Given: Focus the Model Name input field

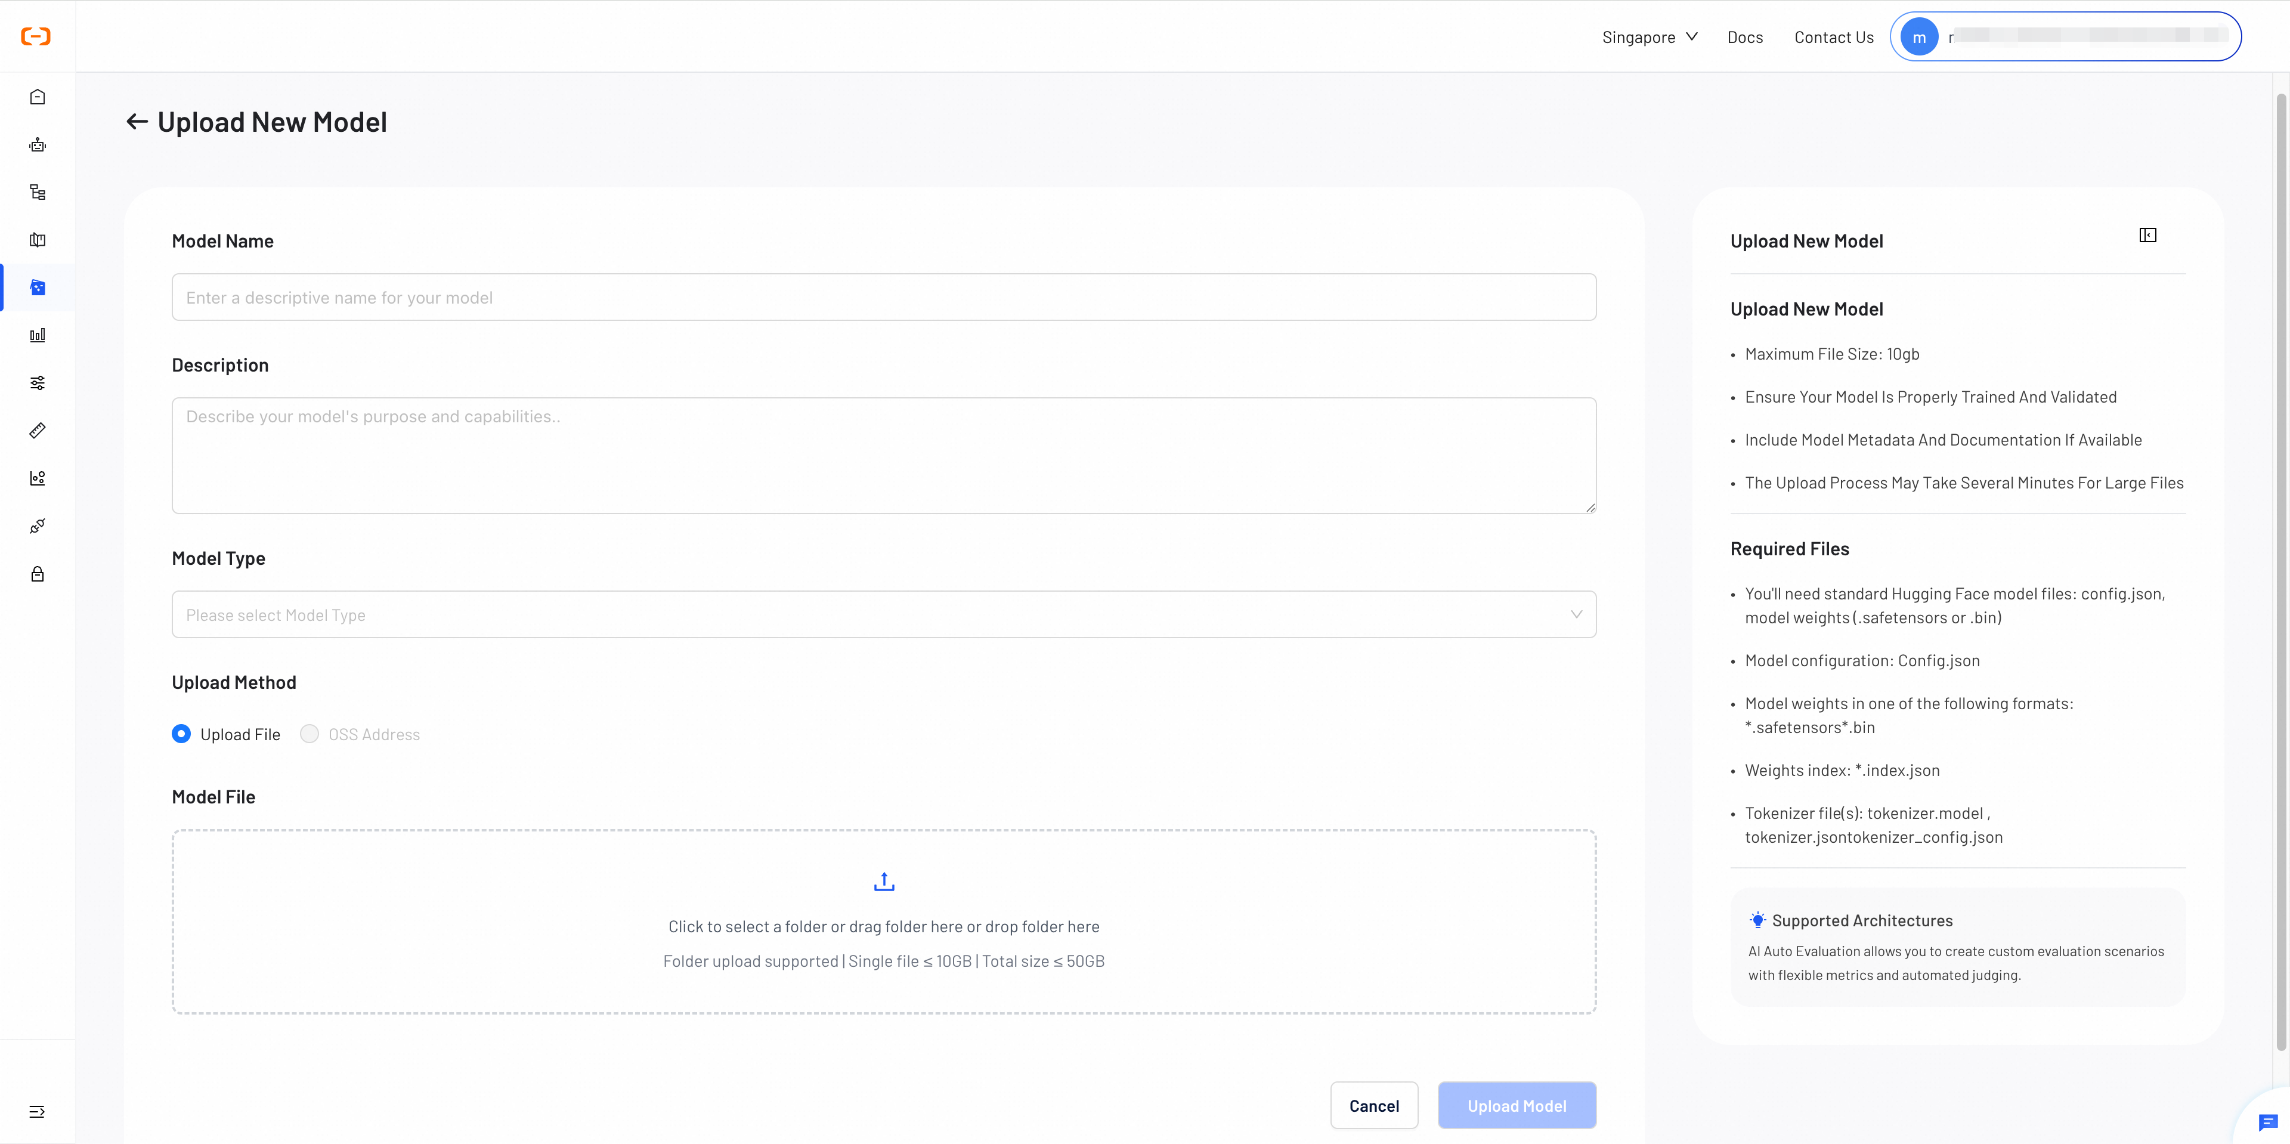Looking at the screenshot, I should coord(884,297).
